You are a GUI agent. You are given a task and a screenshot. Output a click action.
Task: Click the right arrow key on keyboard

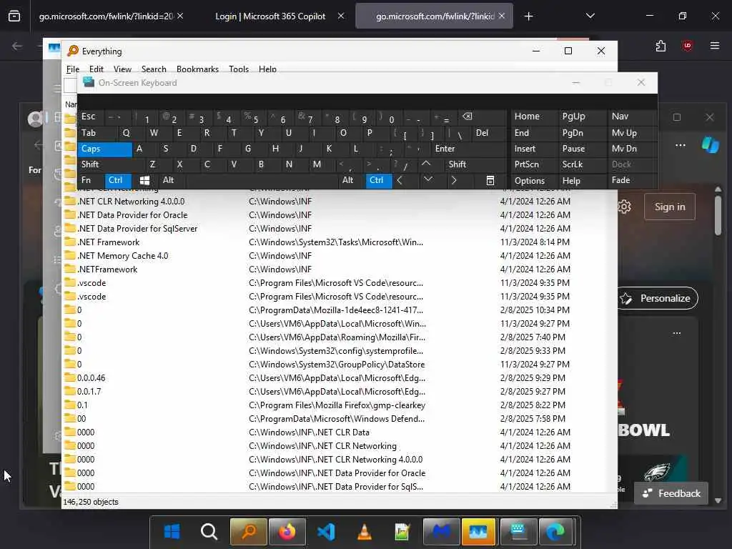(454, 180)
